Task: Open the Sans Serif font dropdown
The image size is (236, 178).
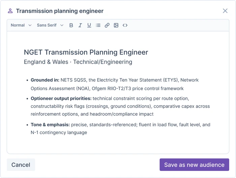Action: [x=50, y=25]
